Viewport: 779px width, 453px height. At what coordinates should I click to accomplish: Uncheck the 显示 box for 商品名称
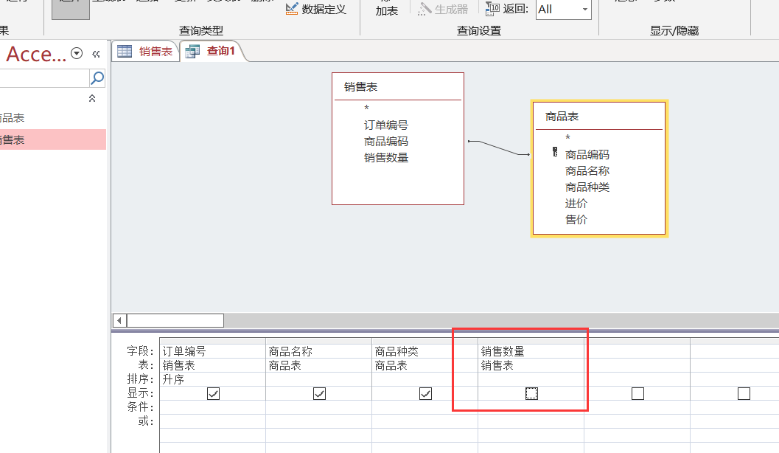click(x=319, y=394)
